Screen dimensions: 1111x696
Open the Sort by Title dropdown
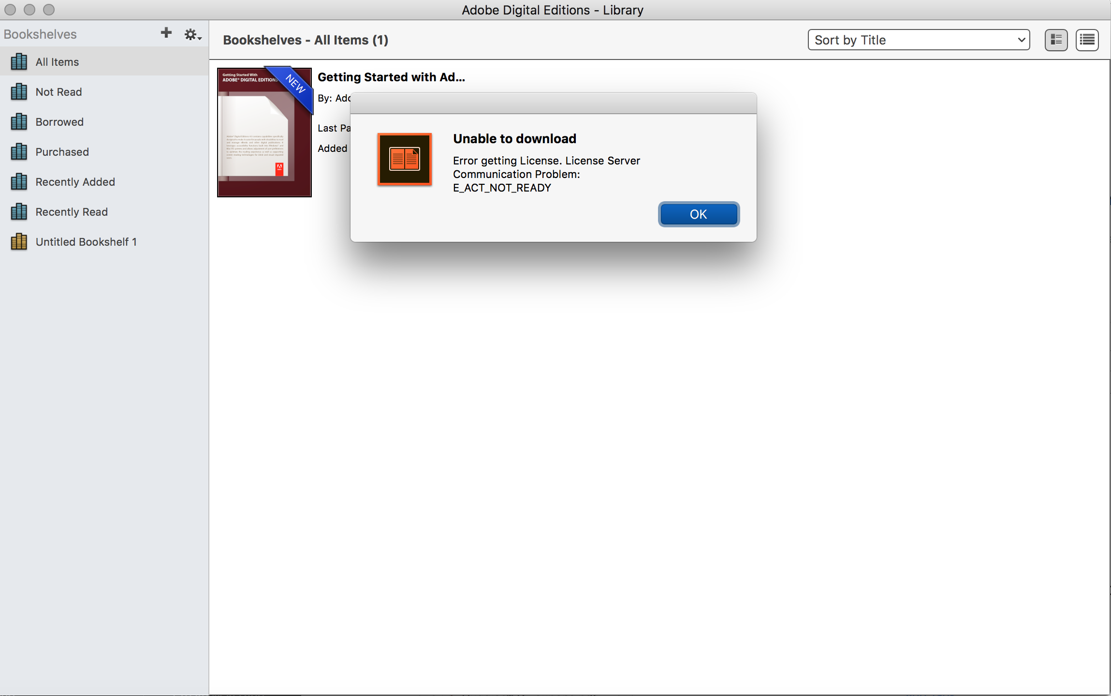919,40
